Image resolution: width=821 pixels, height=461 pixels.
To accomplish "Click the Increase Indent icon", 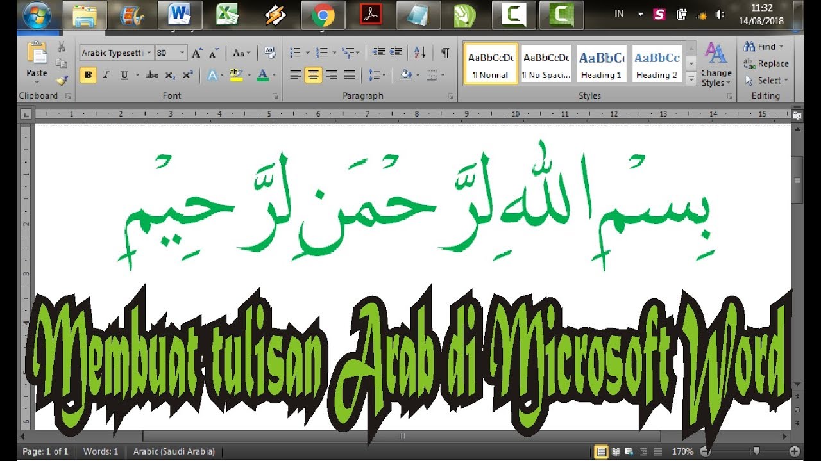I will coord(396,53).
